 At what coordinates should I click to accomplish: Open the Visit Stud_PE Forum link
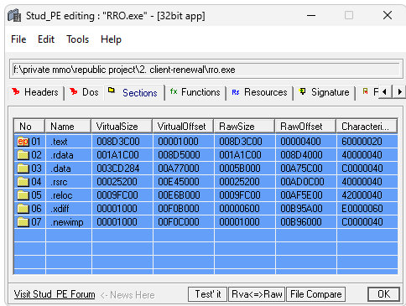click(55, 294)
